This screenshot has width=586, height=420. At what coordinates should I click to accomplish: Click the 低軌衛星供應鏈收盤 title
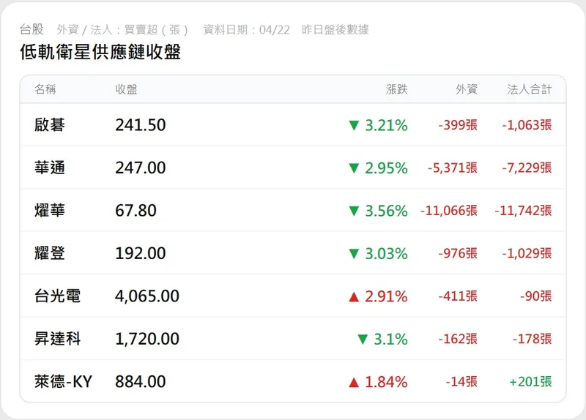(x=100, y=52)
